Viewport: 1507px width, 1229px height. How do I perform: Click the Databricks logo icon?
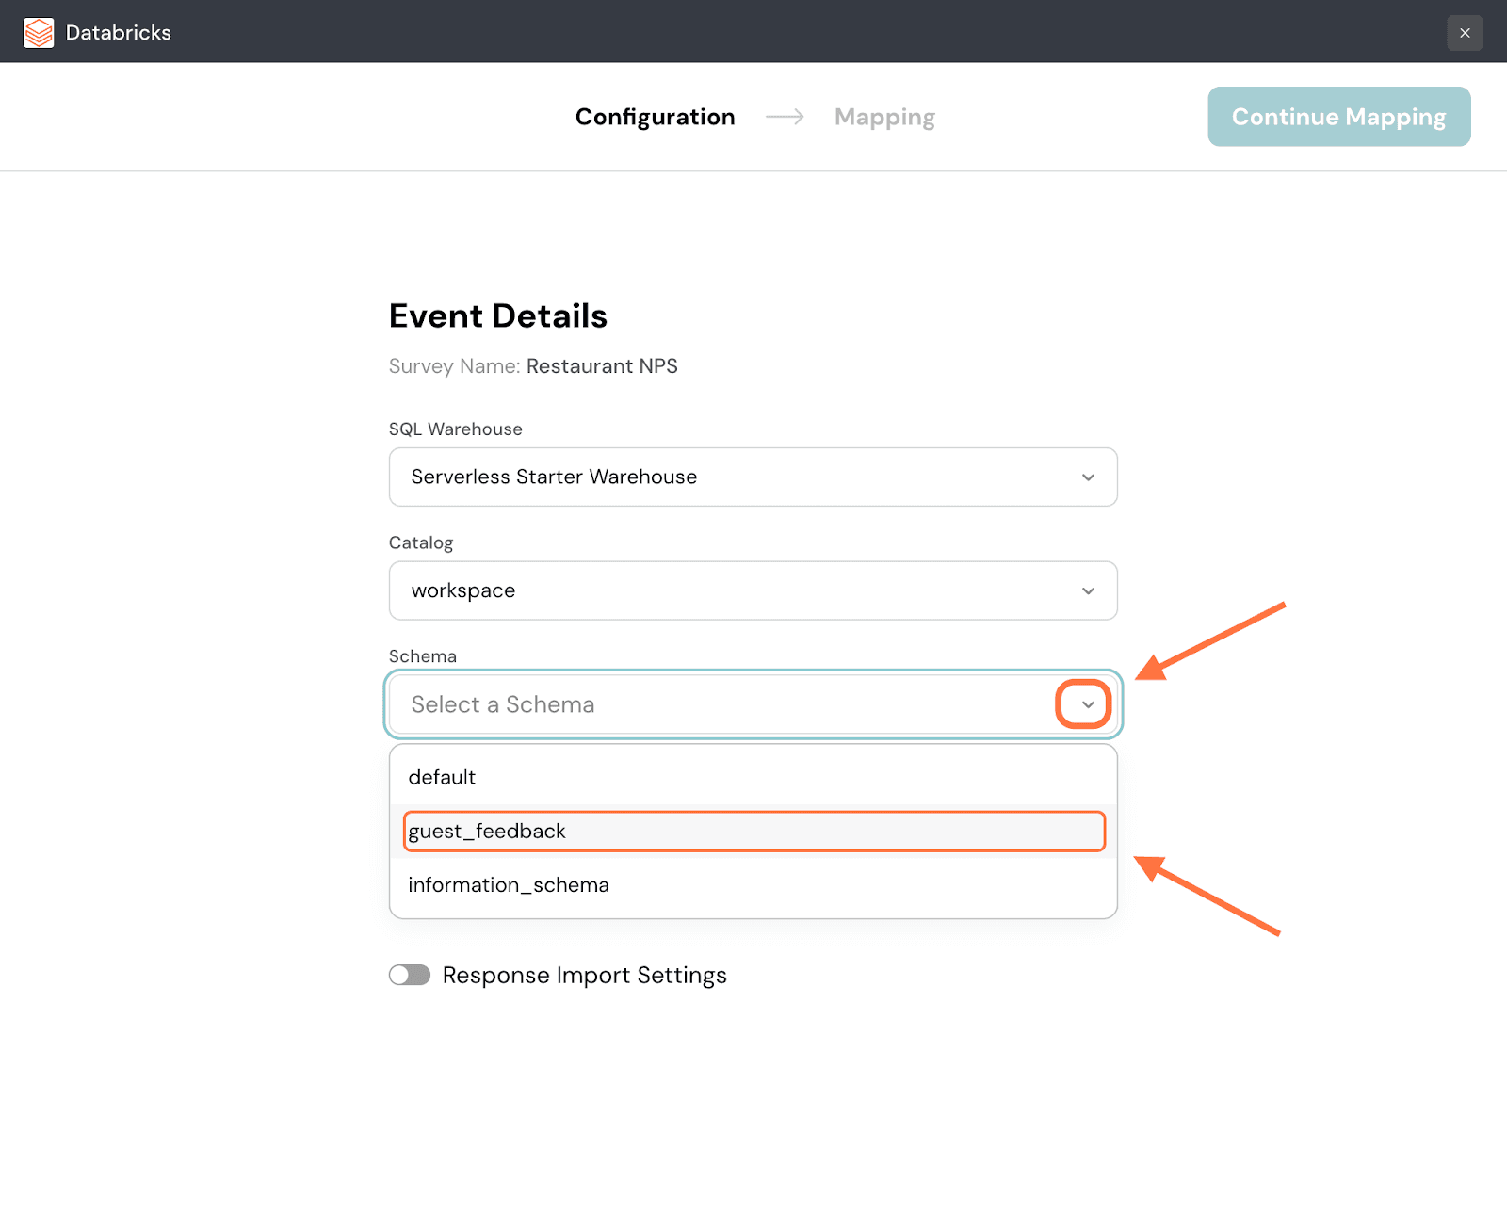click(39, 33)
